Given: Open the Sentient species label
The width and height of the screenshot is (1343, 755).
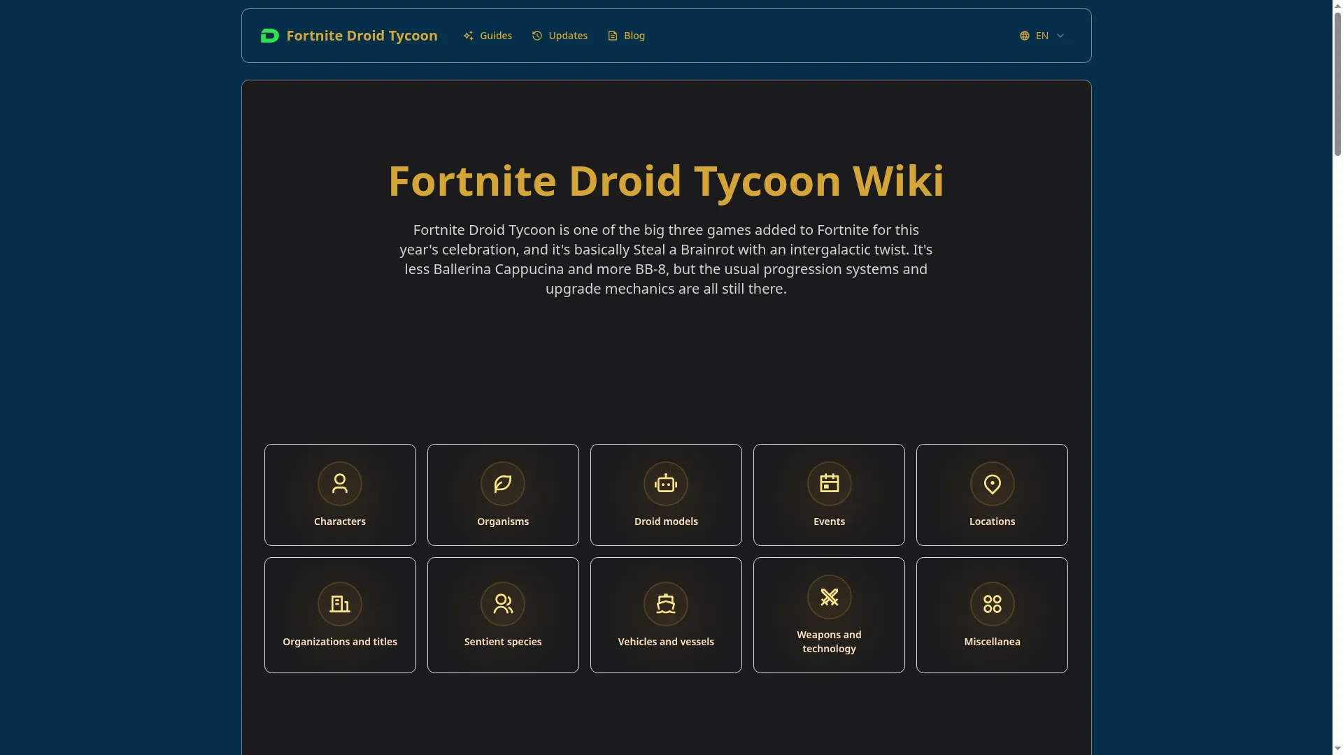Looking at the screenshot, I should (503, 642).
